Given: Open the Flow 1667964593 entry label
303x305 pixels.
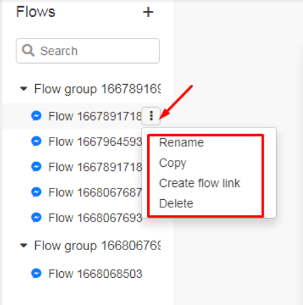Looking at the screenshot, I should (96, 142).
